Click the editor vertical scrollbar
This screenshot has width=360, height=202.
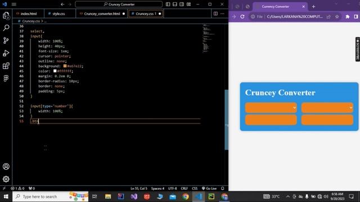click(226, 119)
